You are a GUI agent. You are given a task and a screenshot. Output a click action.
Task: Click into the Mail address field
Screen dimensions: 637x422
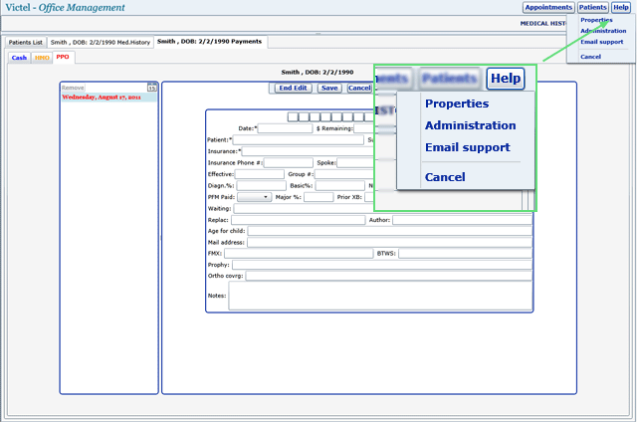pyautogui.click(x=389, y=243)
